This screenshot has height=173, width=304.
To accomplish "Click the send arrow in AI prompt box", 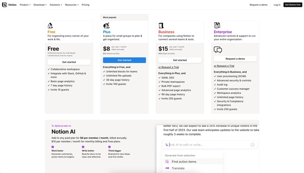I will (252, 145).
